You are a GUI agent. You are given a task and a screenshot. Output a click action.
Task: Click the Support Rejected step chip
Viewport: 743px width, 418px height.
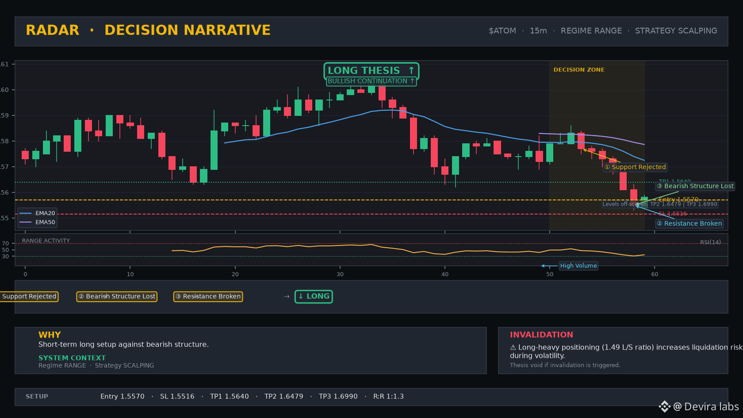click(x=29, y=296)
